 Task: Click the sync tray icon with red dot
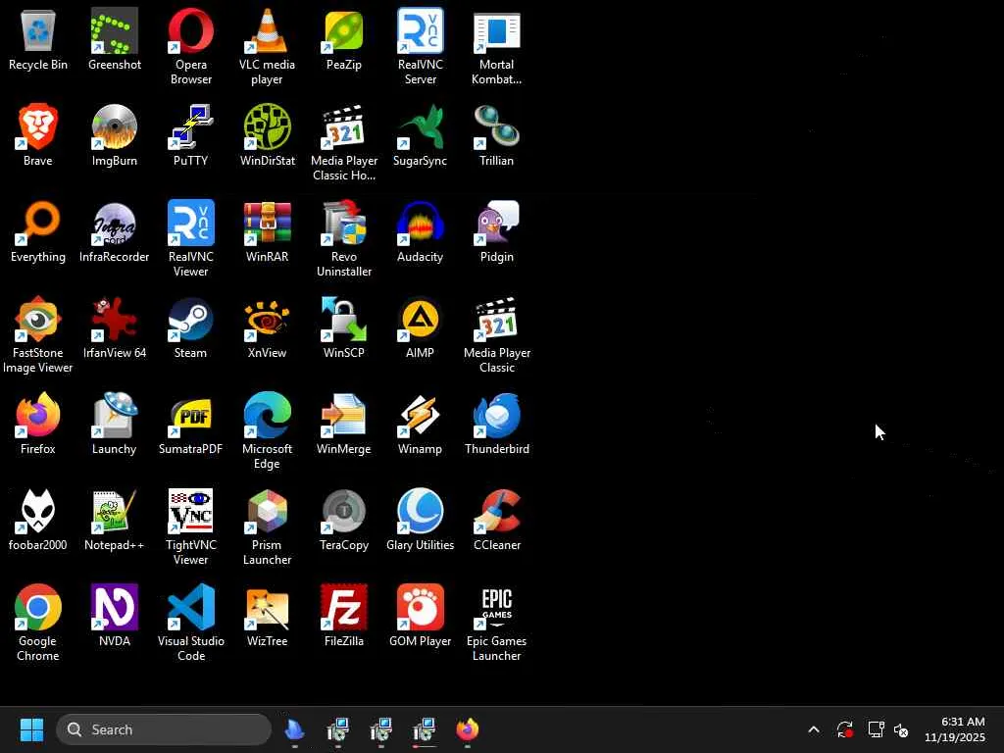tap(844, 729)
